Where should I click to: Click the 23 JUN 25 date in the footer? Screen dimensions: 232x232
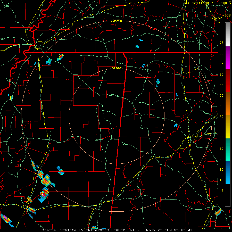(169, 230)
